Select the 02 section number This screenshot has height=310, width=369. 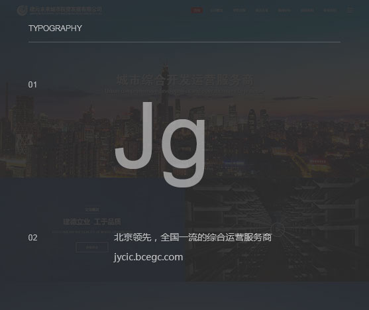point(32,238)
